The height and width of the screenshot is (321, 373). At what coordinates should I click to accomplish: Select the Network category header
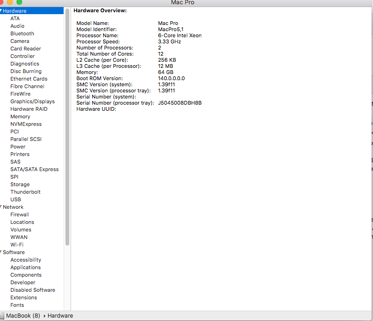coord(13,207)
